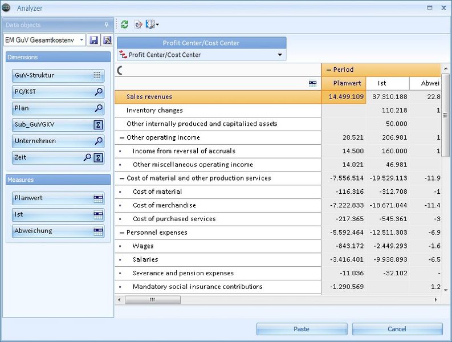Screen dimensions: 452x342
Task: Select the Wages row
Action: pos(218,246)
